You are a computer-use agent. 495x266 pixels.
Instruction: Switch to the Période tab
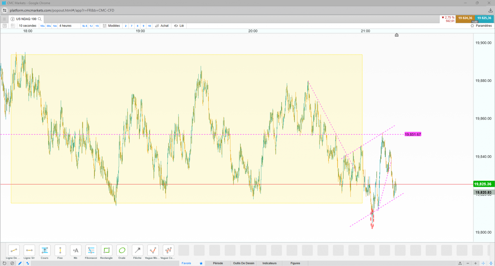point(218,263)
